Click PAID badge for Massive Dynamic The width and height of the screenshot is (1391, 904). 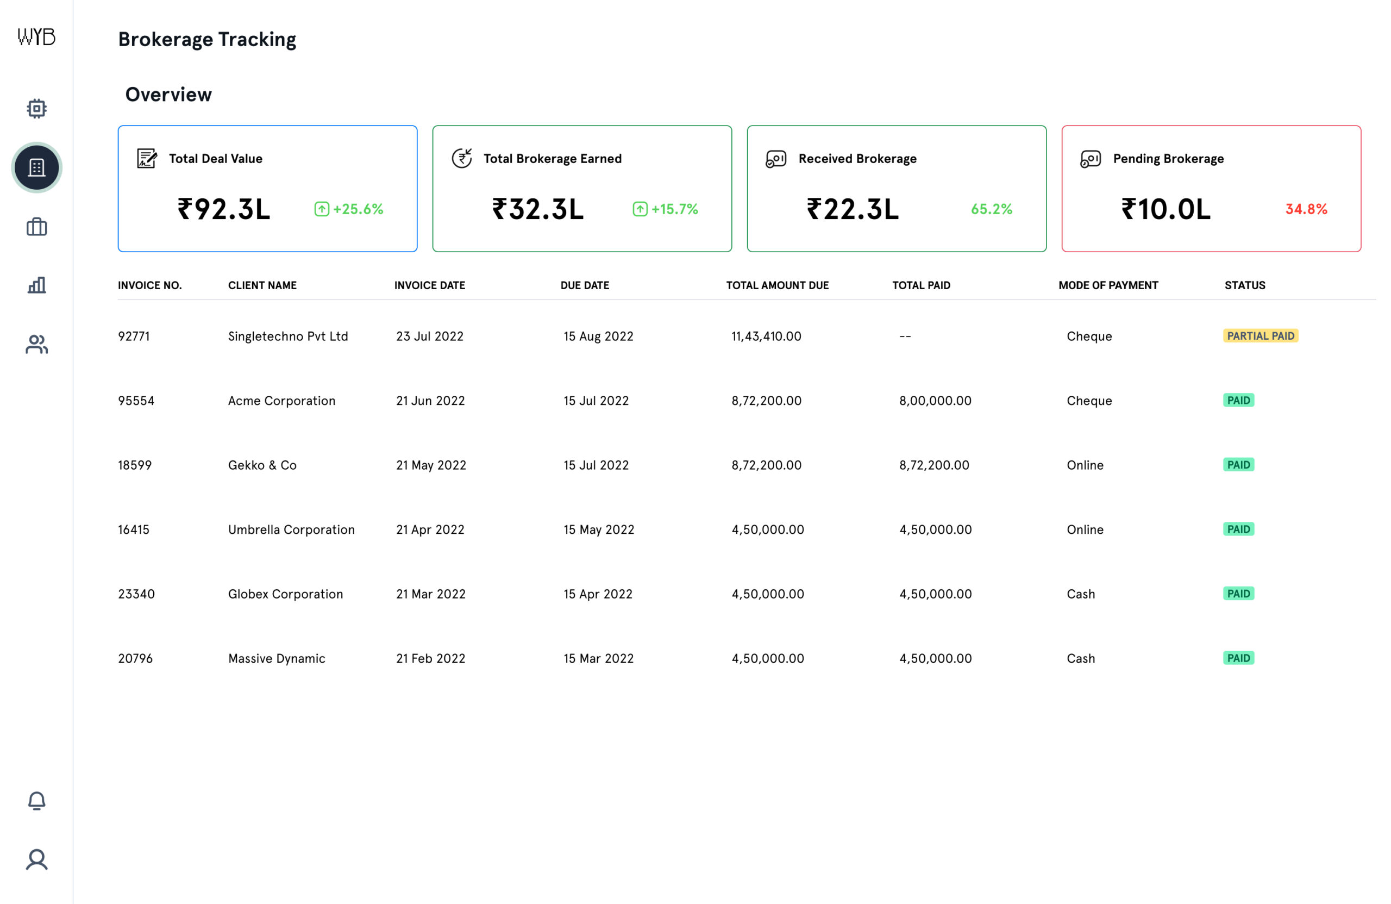[x=1238, y=658]
